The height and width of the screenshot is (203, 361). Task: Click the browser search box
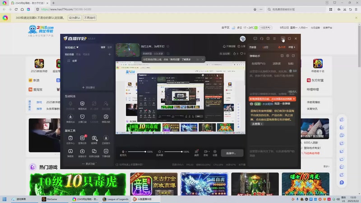click(x=296, y=9)
